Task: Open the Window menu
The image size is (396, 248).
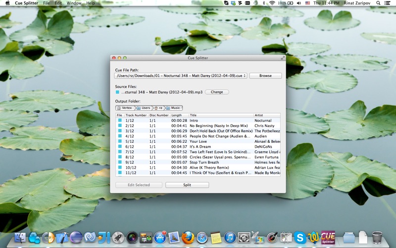Action: pos(74,3)
